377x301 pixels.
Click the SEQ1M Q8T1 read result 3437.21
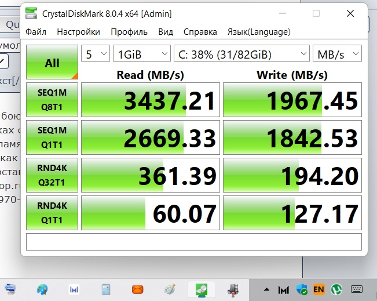(151, 100)
